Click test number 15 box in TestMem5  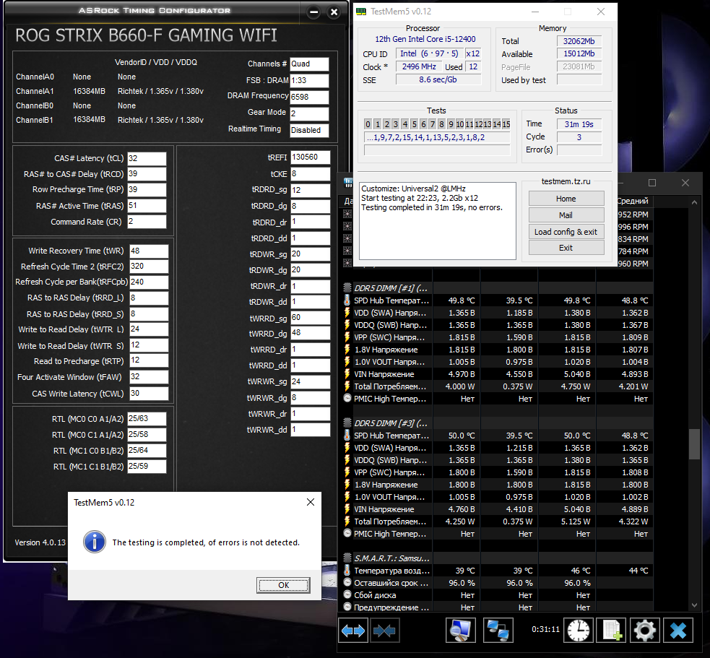(506, 124)
